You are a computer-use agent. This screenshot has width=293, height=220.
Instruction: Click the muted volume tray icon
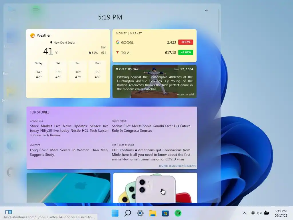[259, 213]
